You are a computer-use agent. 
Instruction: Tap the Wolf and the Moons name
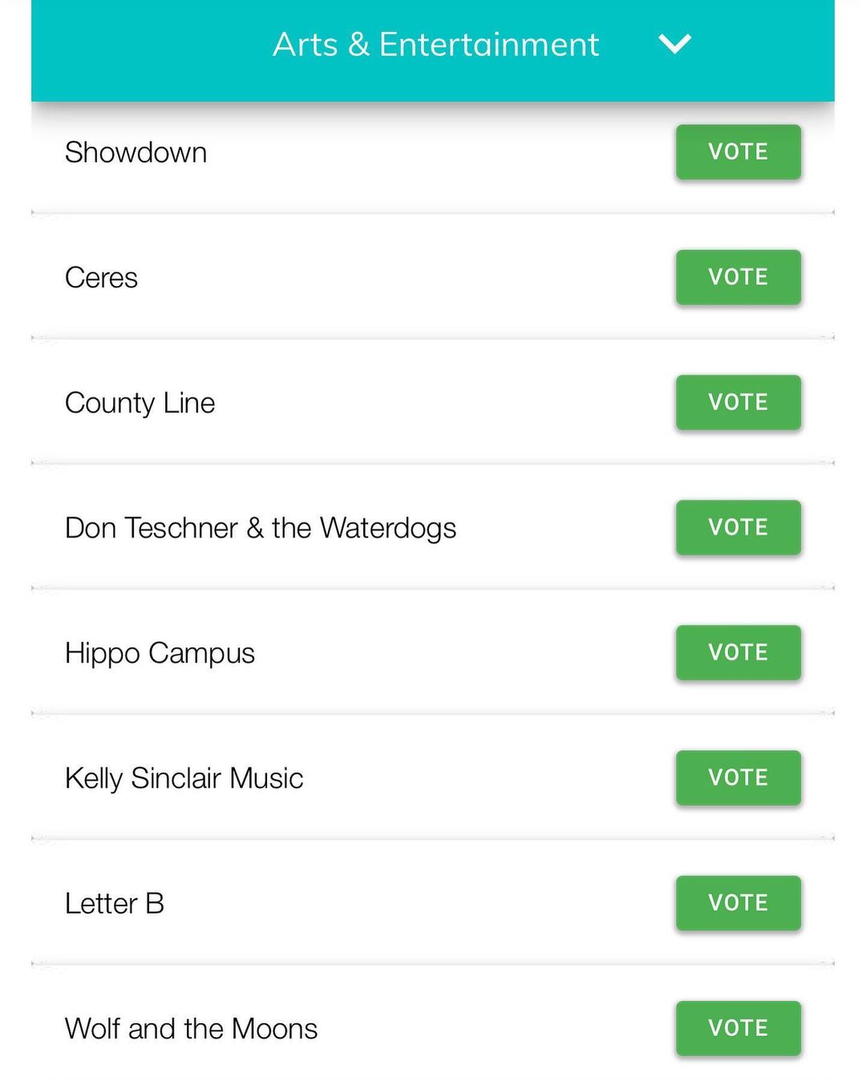pos(191,1029)
